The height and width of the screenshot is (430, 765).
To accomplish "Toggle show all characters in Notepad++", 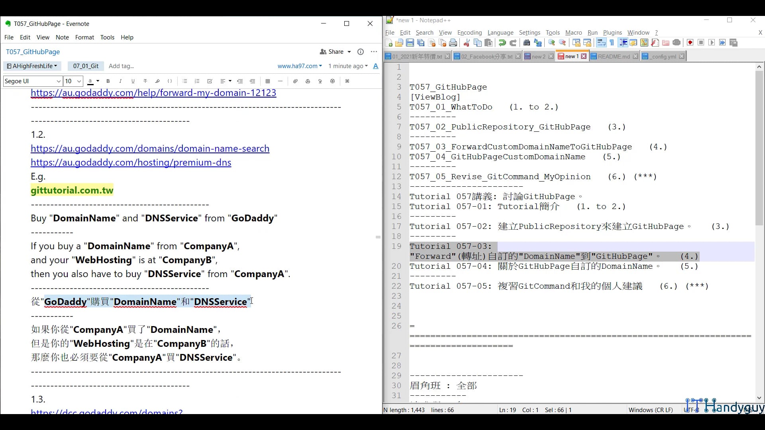I will [612, 43].
